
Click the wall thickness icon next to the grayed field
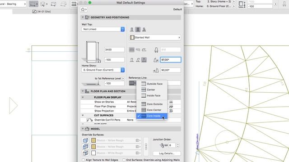[x=156, y=49]
